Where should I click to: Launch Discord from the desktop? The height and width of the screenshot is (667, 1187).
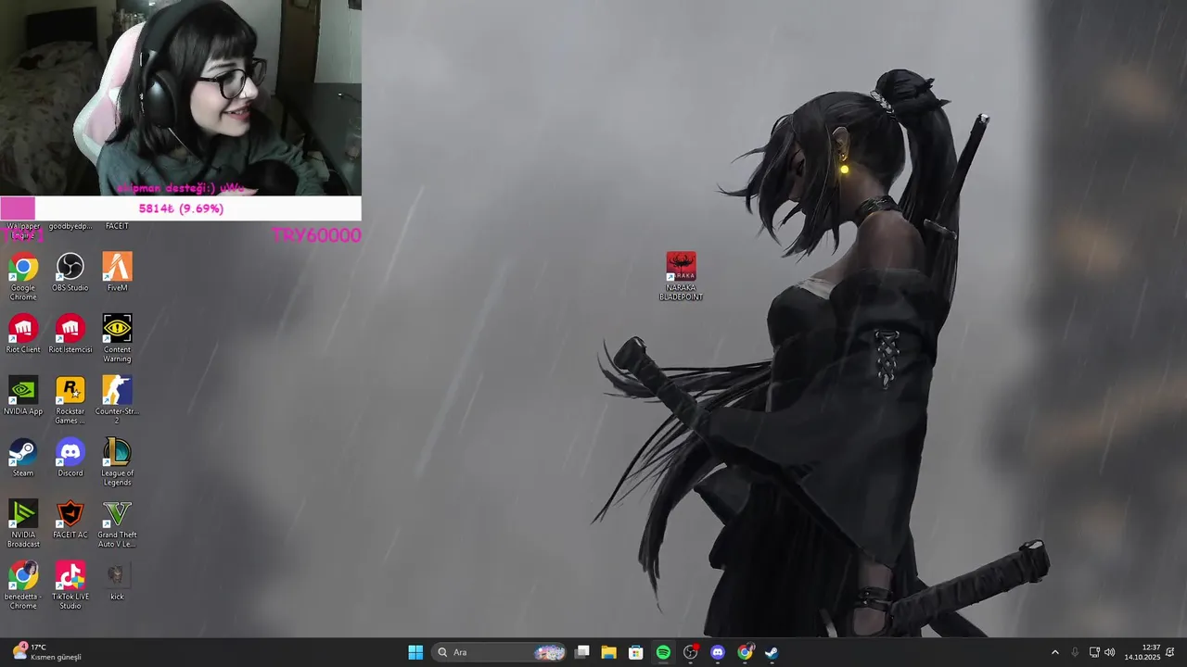pyautogui.click(x=70, y=458)
